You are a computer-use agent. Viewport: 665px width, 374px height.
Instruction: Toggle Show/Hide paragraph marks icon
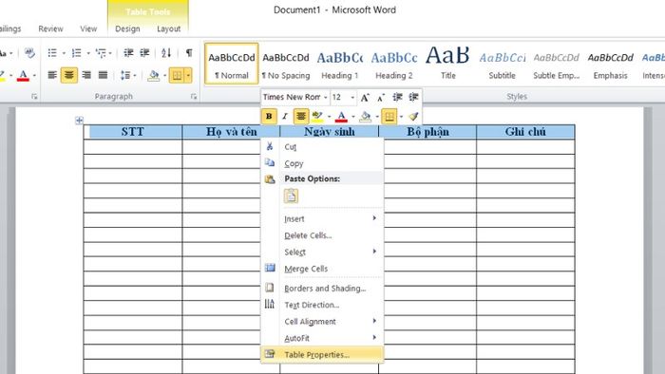[189, 53]
